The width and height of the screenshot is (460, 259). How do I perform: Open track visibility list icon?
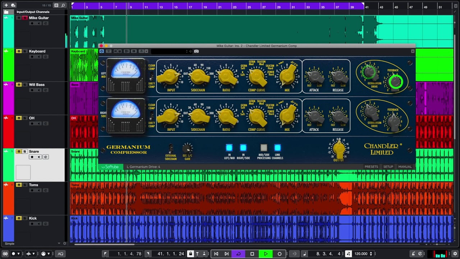pos(56,5)
